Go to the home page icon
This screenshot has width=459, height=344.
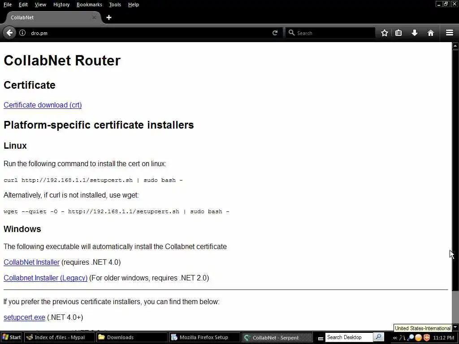click(x=431, y=33)
